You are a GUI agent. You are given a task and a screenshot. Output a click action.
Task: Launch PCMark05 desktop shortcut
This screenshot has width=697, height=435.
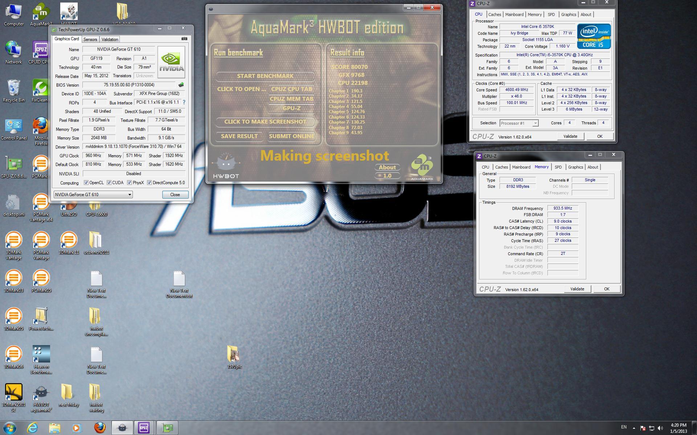(x=41, y=281)
